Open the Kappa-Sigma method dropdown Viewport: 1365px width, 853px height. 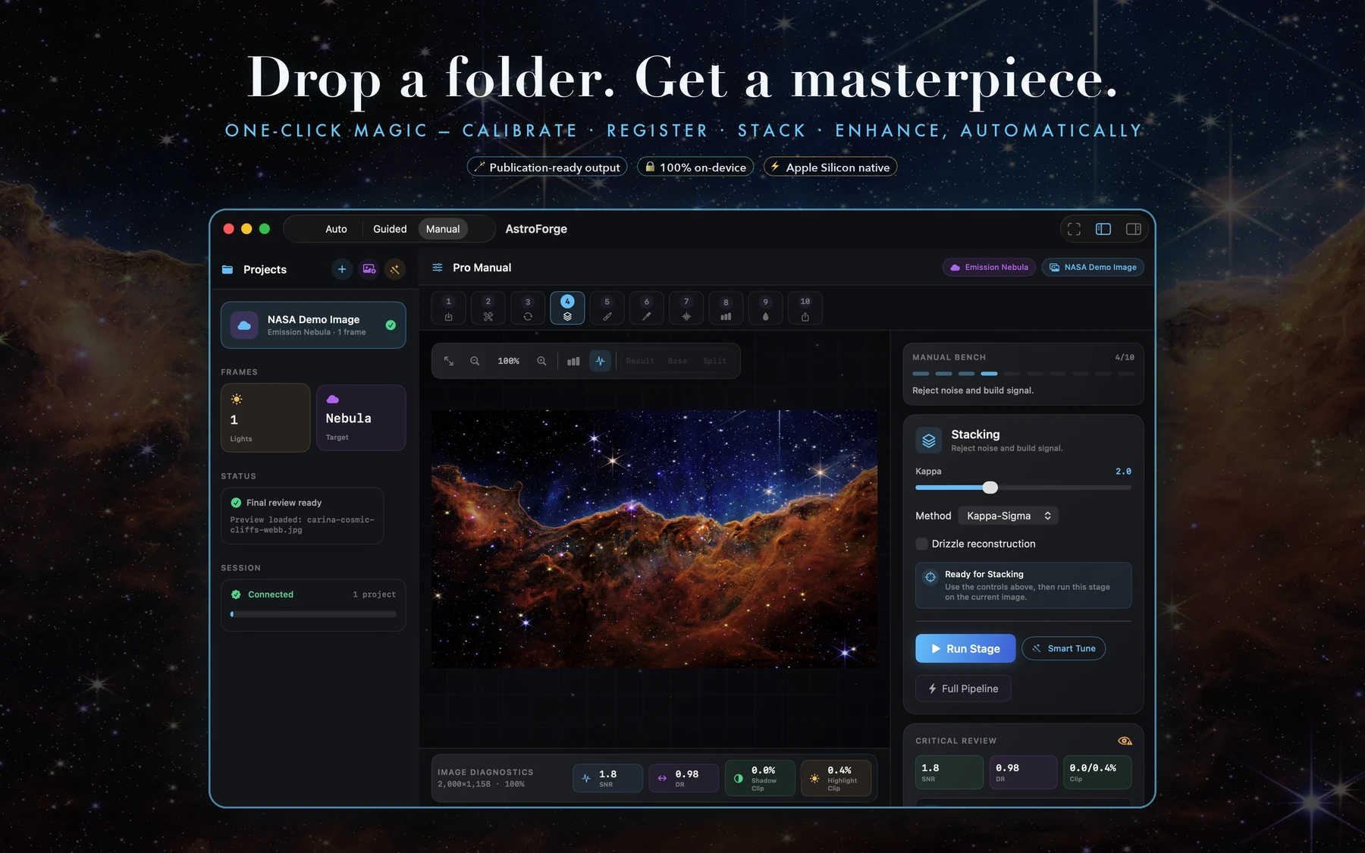[x=1009, y=516]
